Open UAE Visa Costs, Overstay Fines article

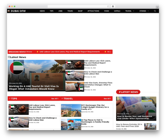[98, 85]
